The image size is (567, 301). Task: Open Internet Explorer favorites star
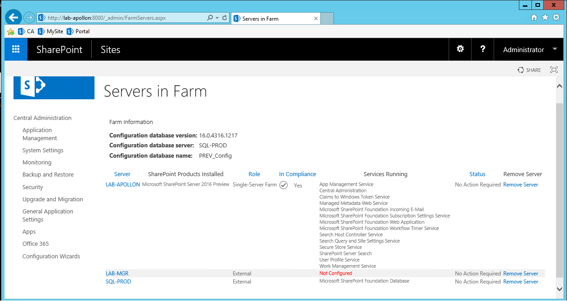pyautogui.click(x=545, y=17)
